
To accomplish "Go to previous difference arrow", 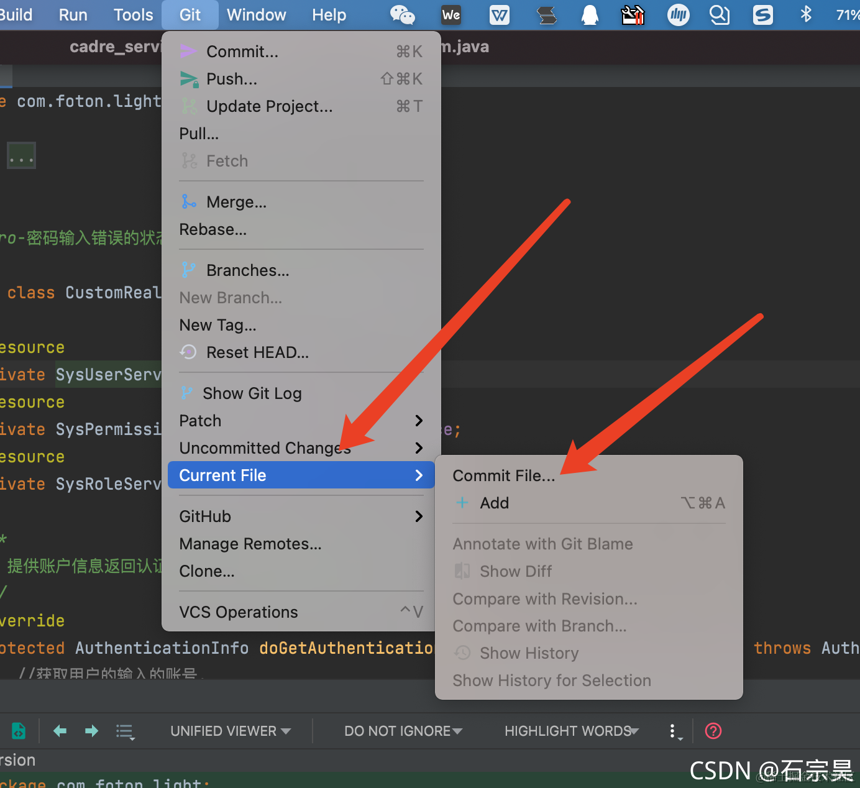I will [60, 731].
